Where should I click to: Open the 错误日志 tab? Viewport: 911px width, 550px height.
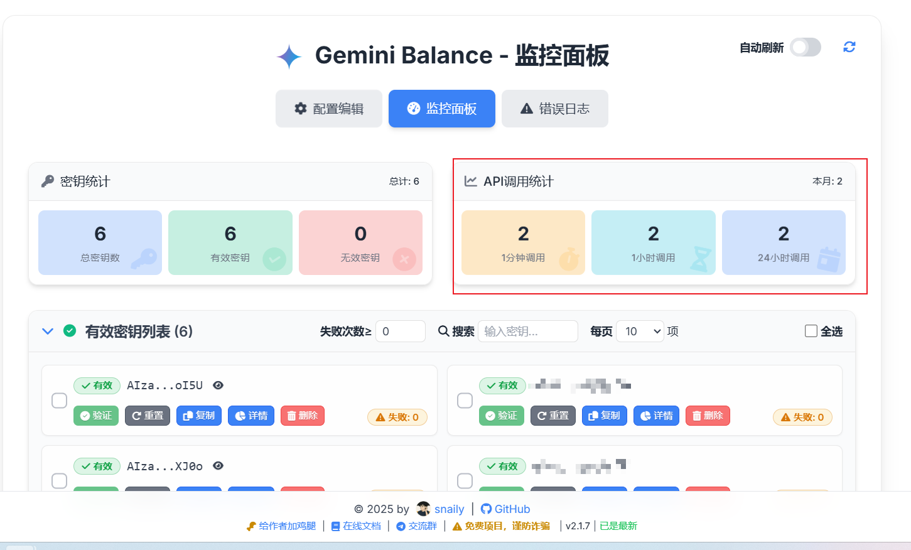555,109
